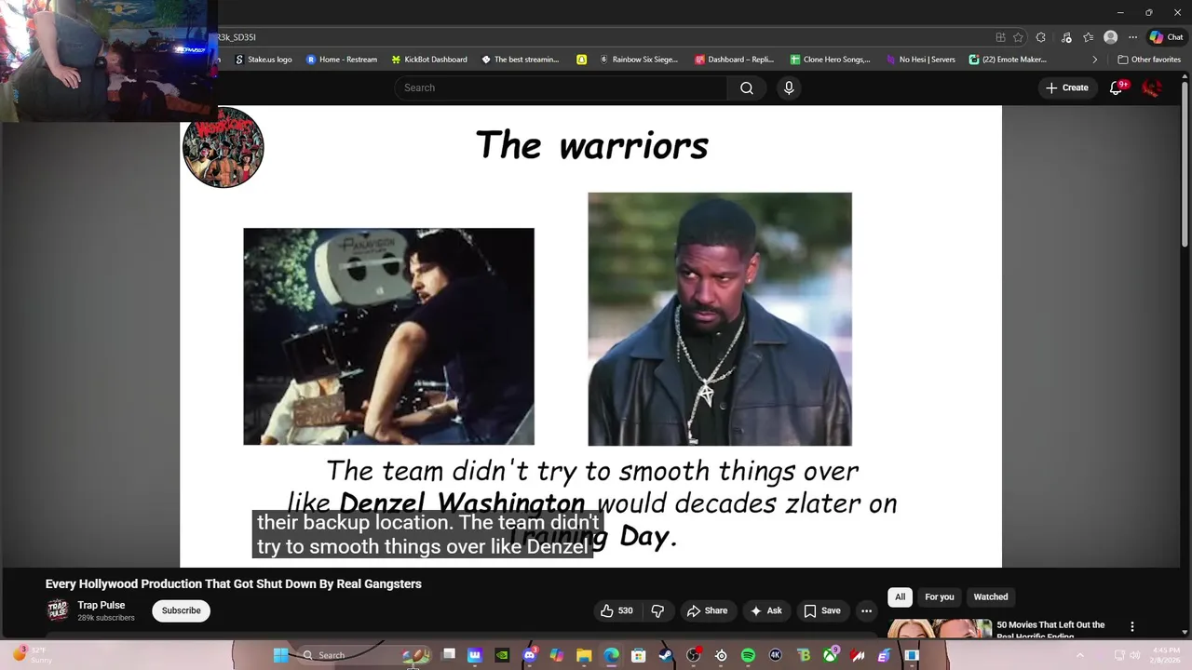This screenshot has width=1192, height=670.
Task: Save the video to a playlist
Action: [822, 610]
